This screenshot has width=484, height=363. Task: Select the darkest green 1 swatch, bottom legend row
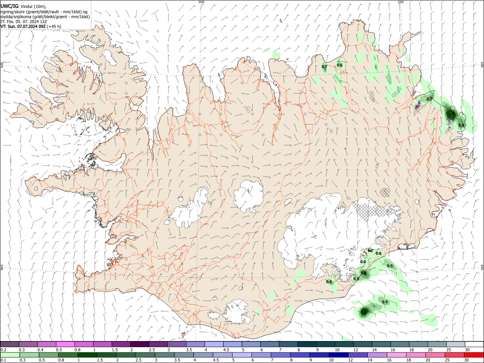coord(87,355)
